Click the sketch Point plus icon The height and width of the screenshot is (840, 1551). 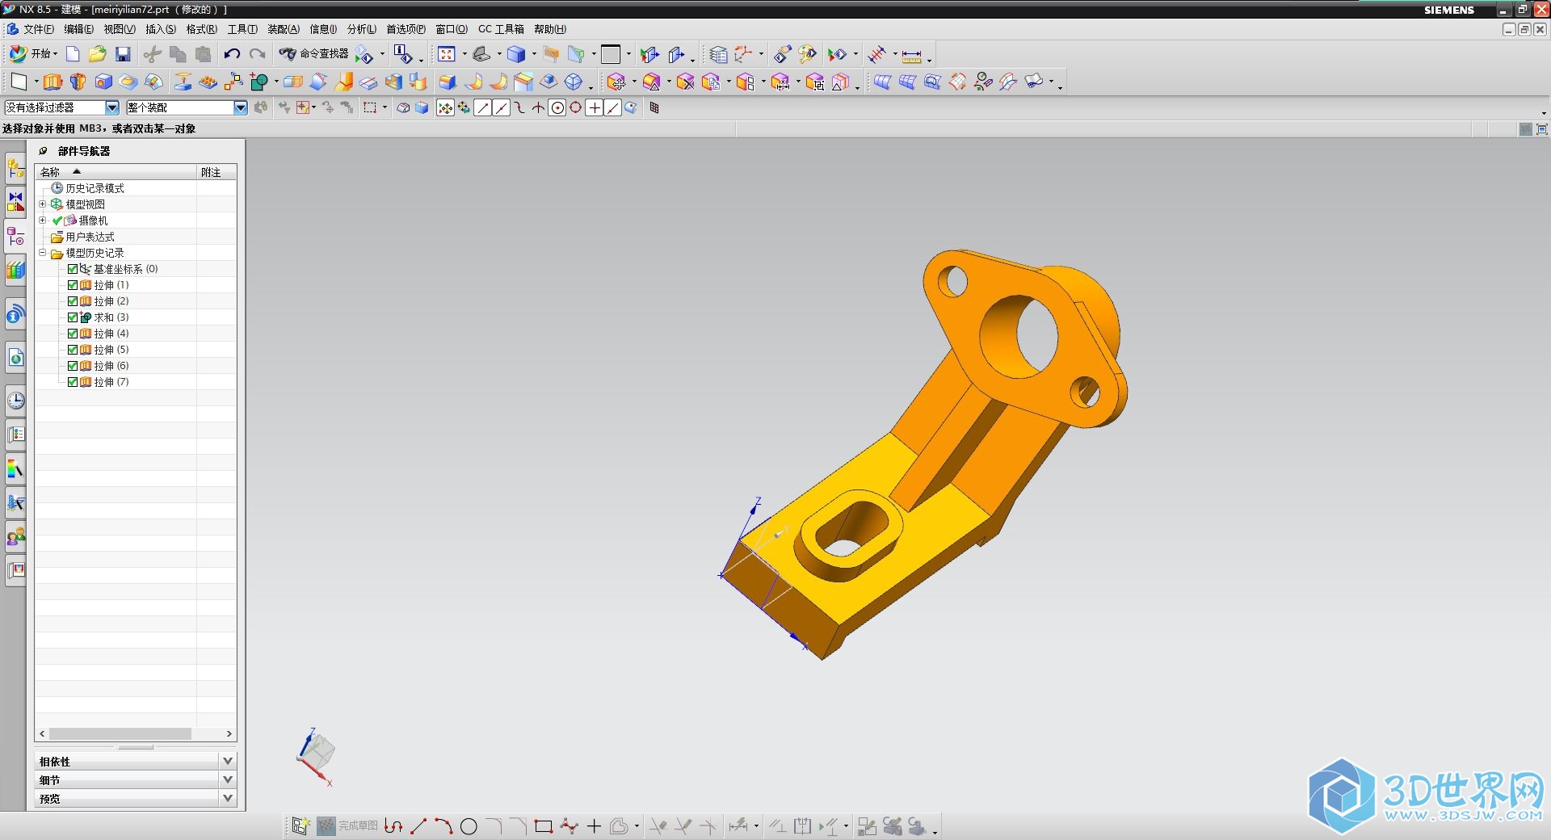pyautogui.click(x=595, y=826)
